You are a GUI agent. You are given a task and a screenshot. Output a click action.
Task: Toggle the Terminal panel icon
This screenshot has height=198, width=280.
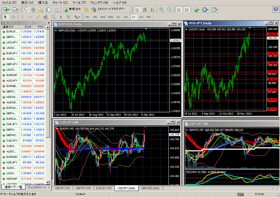pyautogui.click(x=49, y=9)
